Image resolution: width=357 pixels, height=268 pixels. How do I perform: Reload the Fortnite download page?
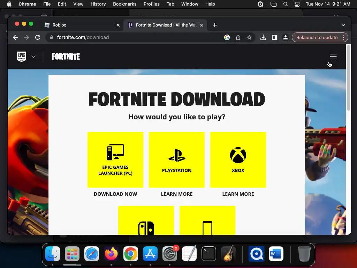pyautogui.click(x=38, y=37)
